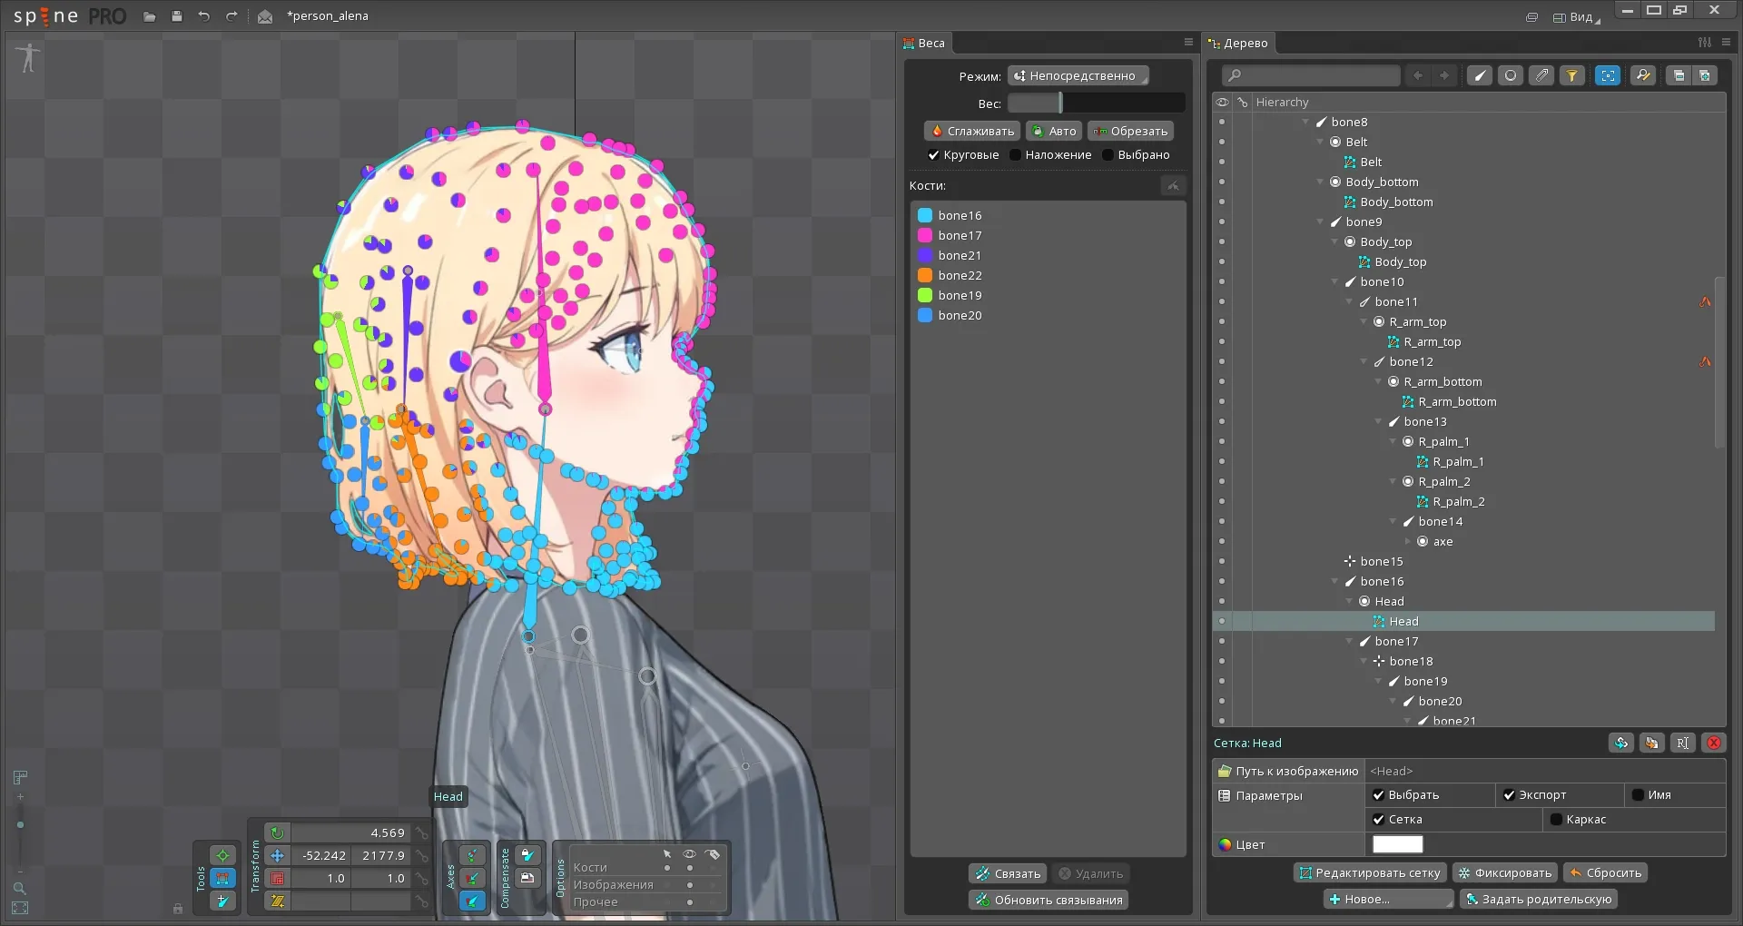
Task: Toggle the Выбрать checkbox
Action: (1378, 795)
